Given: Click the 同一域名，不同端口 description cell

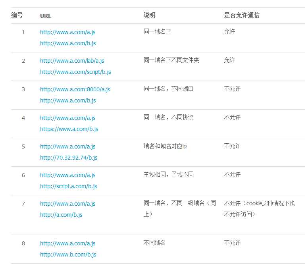Looking at the screenshot, I should point(169,89).
